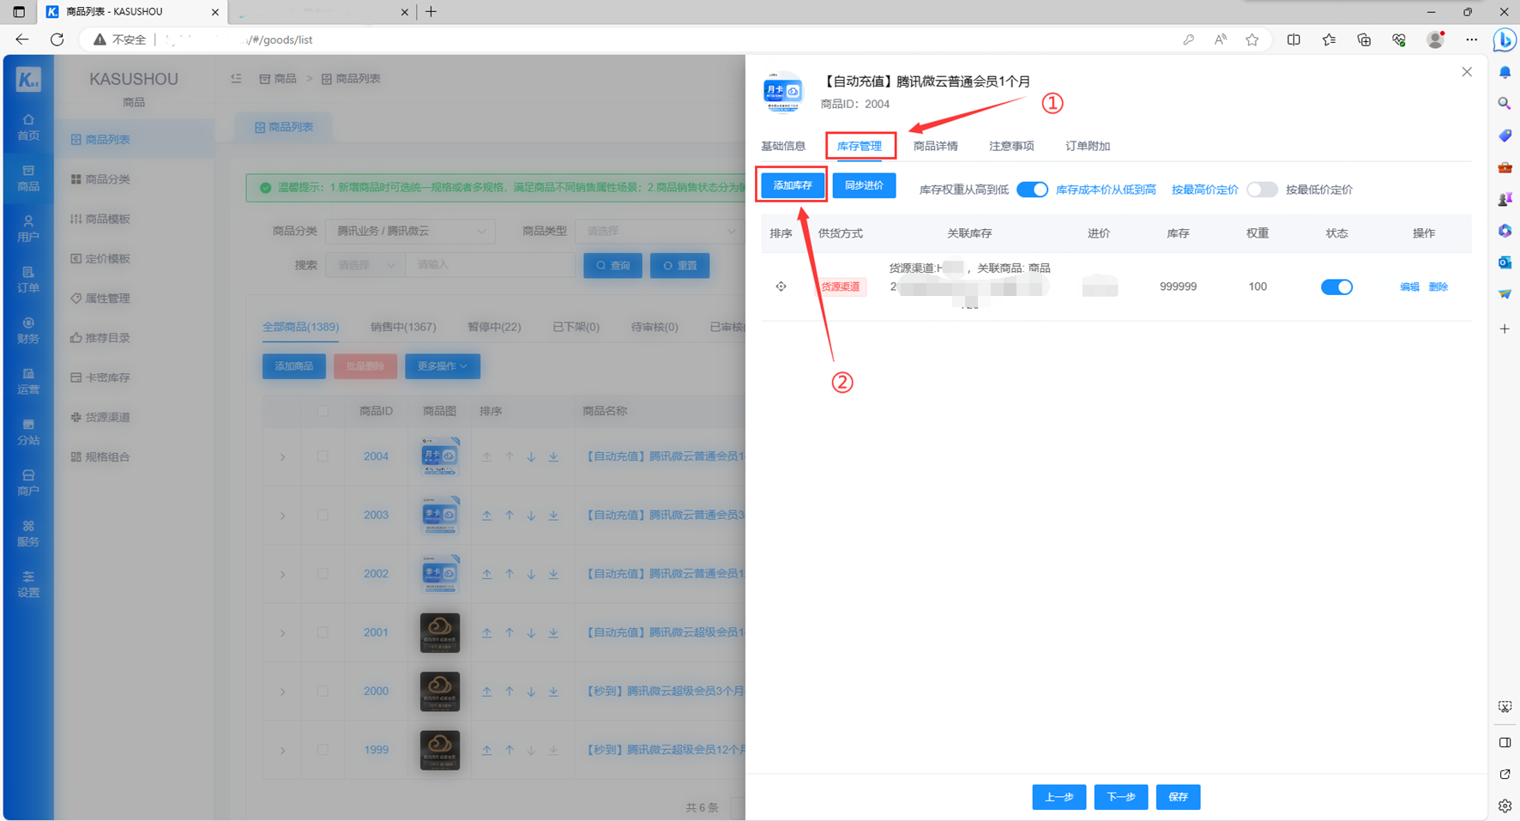
Task: Click the 上一步 previous step button
Action: pyautogui.click(x=1059, y=797)
